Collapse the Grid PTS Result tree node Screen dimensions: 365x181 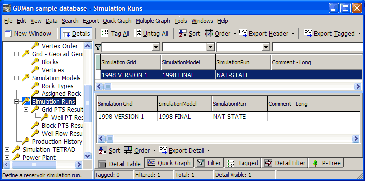coord(26,109)
